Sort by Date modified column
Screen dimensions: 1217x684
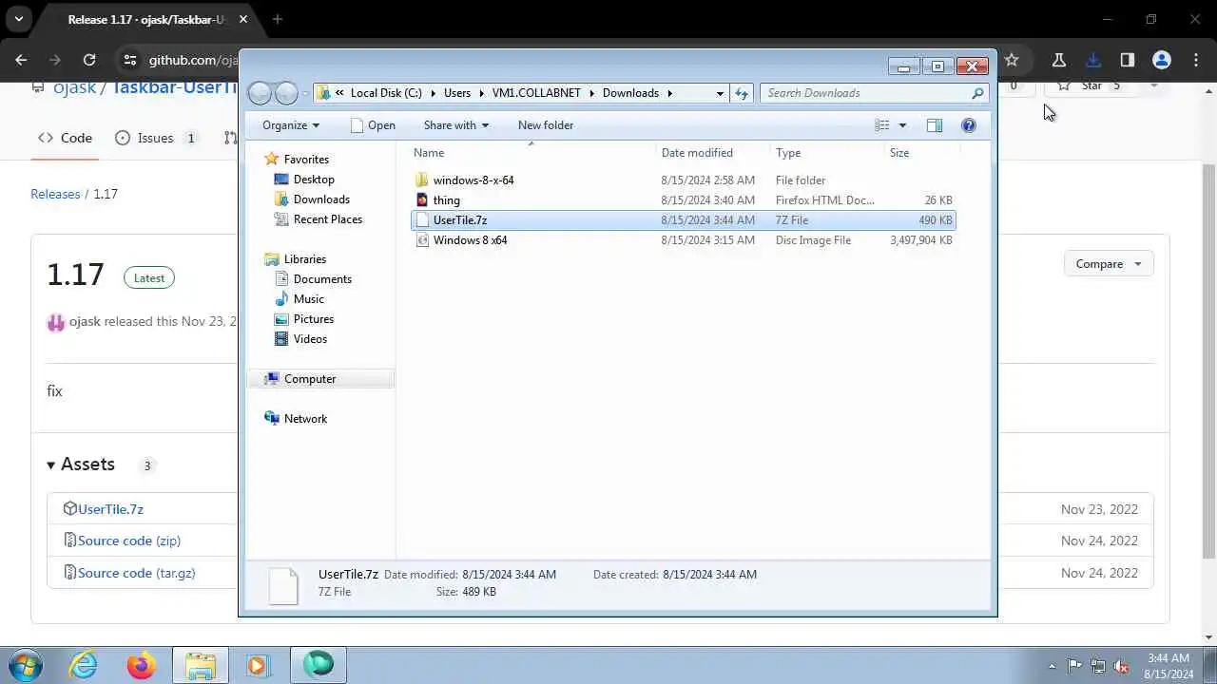697,153
